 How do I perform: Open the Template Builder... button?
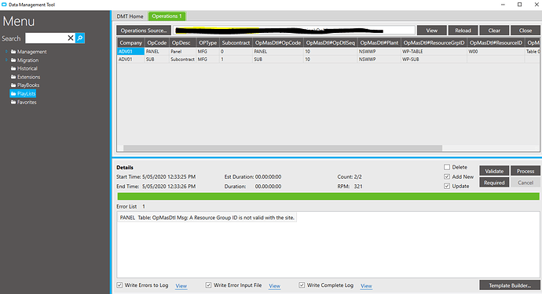coord(510,285)
